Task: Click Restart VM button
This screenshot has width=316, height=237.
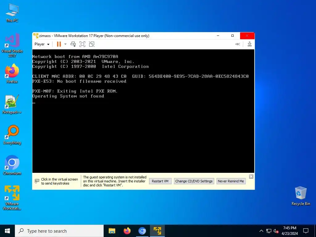Action: pyautogui.click(x=160, y=181)
